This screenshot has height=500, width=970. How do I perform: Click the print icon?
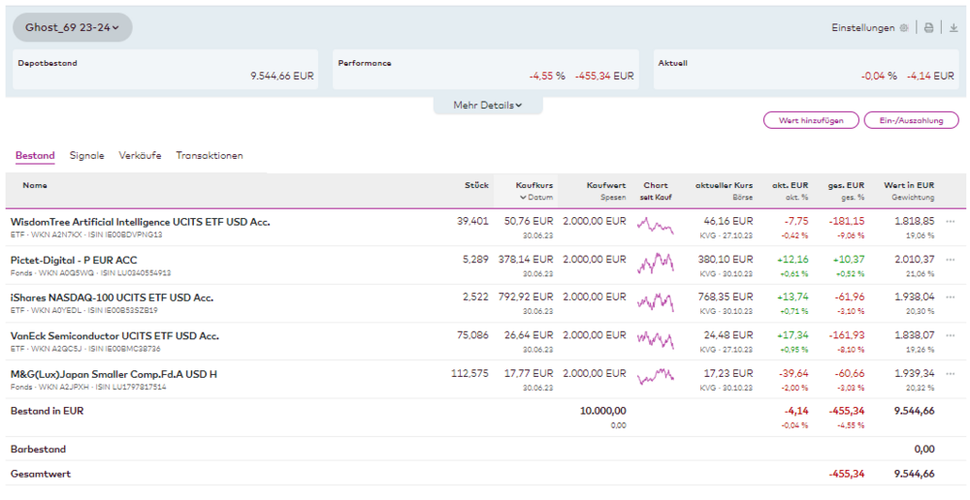(928, 28)
